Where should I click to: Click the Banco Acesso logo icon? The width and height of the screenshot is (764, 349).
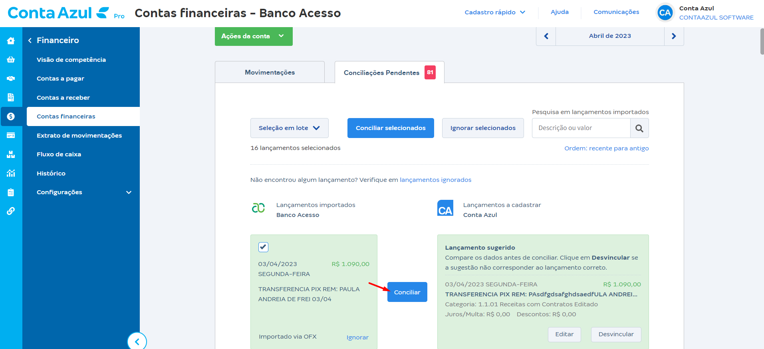pyautogui.click(x=258, y=207)
